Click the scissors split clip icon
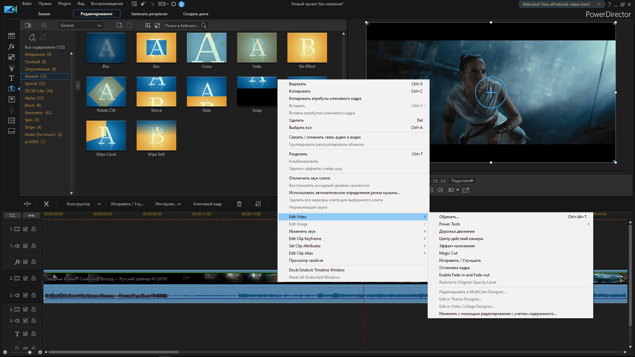The width and height of the screenshot is (635, 357). (46, 204)
